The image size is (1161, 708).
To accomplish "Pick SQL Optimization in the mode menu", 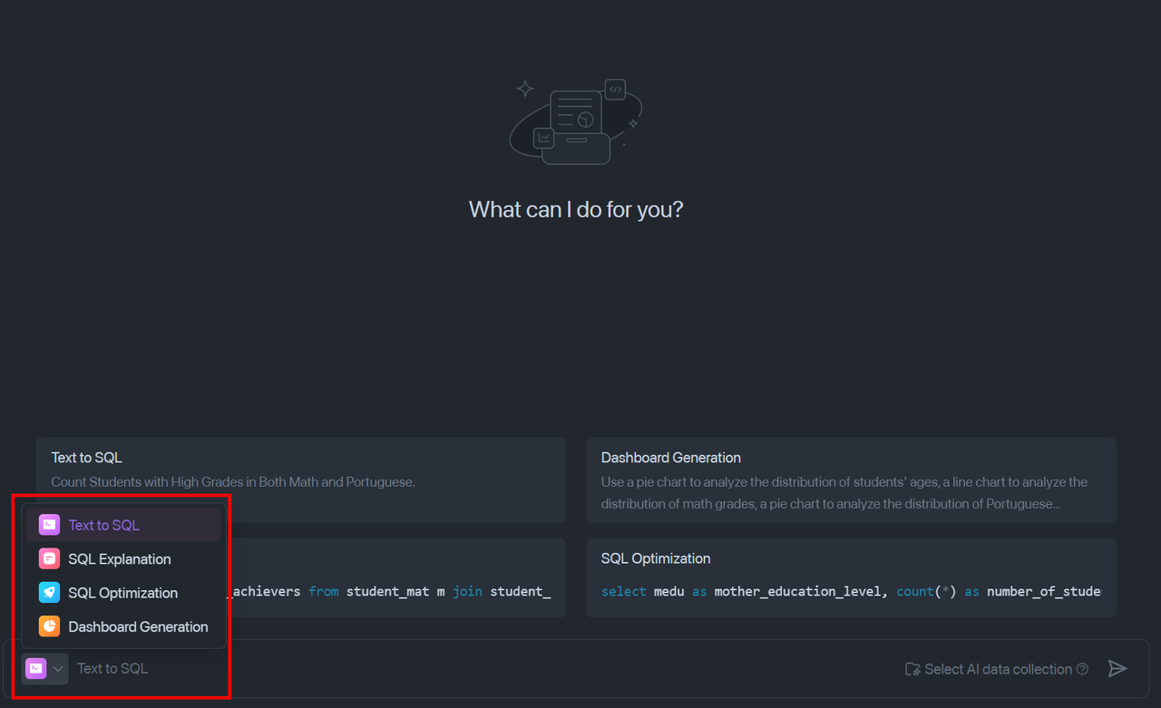I will click(x=123, y=593).
